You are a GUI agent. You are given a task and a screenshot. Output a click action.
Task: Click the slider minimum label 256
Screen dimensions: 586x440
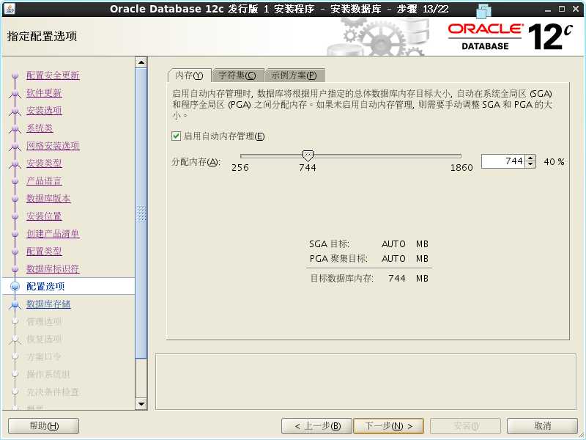[x=240, y=168]
